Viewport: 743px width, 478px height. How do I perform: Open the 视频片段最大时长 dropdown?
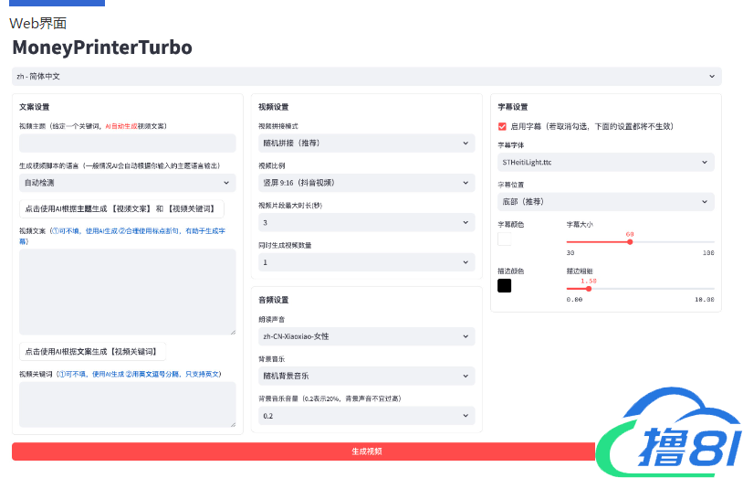point(366,222)
